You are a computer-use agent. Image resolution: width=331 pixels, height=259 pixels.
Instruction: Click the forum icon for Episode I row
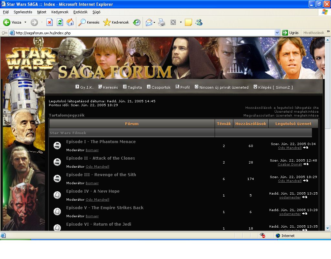[57, 145]
